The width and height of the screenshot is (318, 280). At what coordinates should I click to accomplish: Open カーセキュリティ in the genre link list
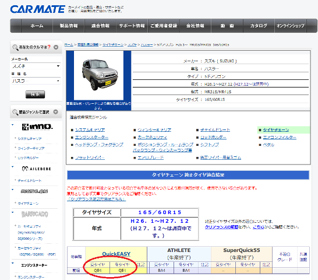[x=153, y=137]
